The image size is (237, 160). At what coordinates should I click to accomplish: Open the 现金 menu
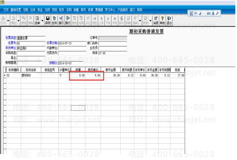tap(40, 10)
